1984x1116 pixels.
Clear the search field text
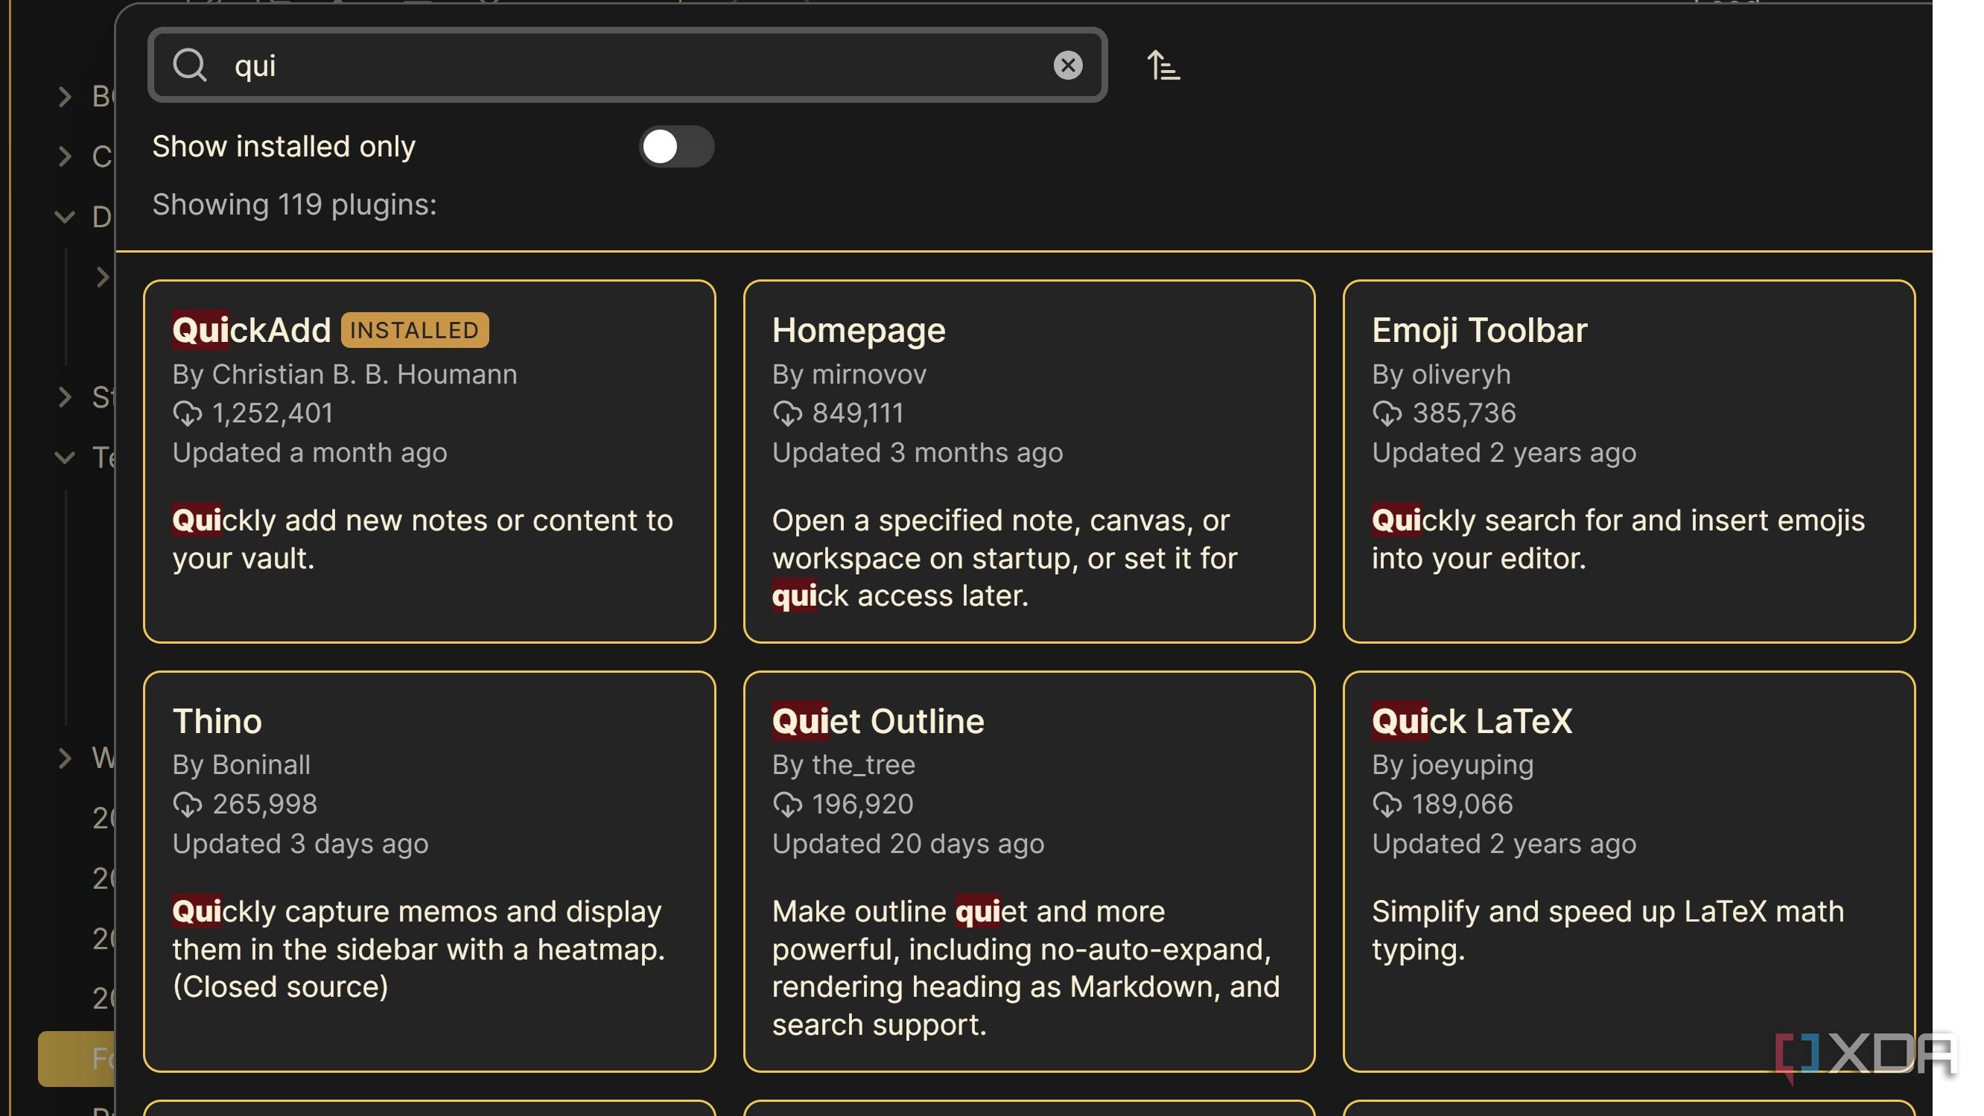click(x=1067, y=66)
